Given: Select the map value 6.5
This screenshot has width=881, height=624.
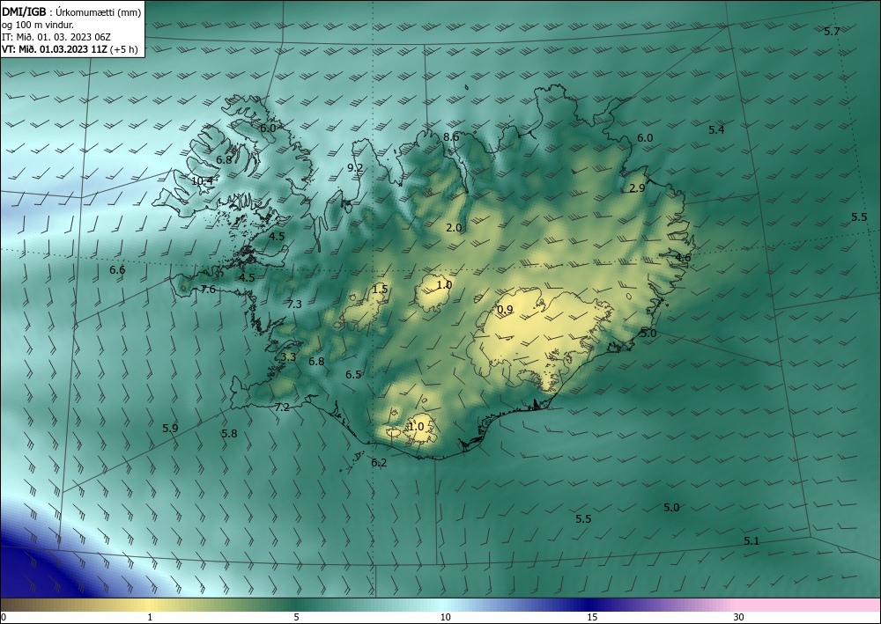Looking at the screenshot, I should coord(353,374).
